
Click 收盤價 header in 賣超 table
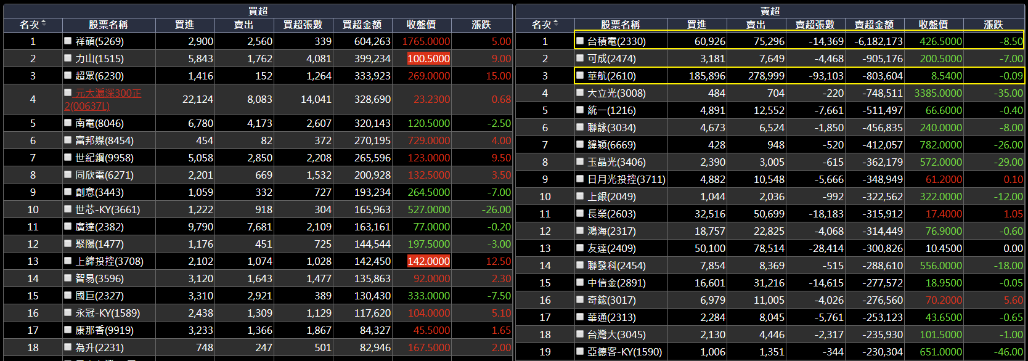(x=933, y=25)
